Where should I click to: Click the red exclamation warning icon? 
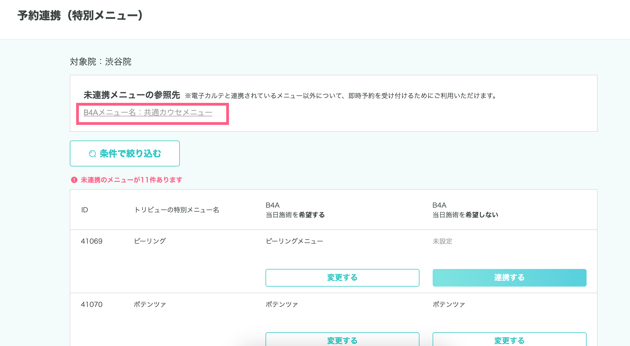(x=74, y=180)
